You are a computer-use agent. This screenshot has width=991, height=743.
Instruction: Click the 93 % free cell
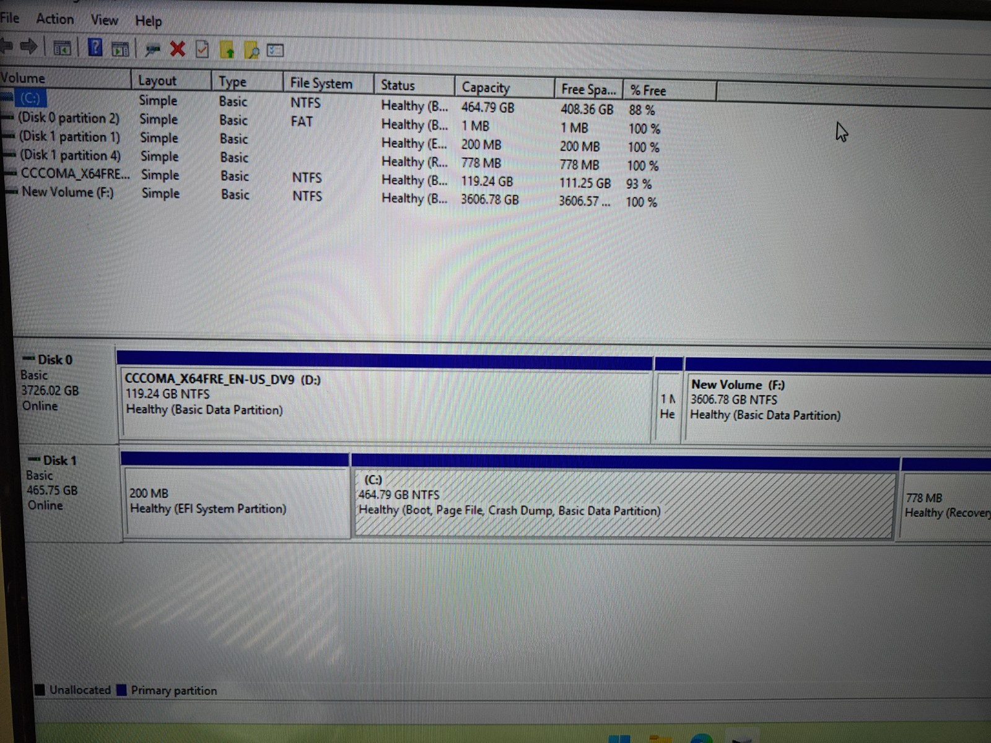pyautogui.click(x=639, y=184)
